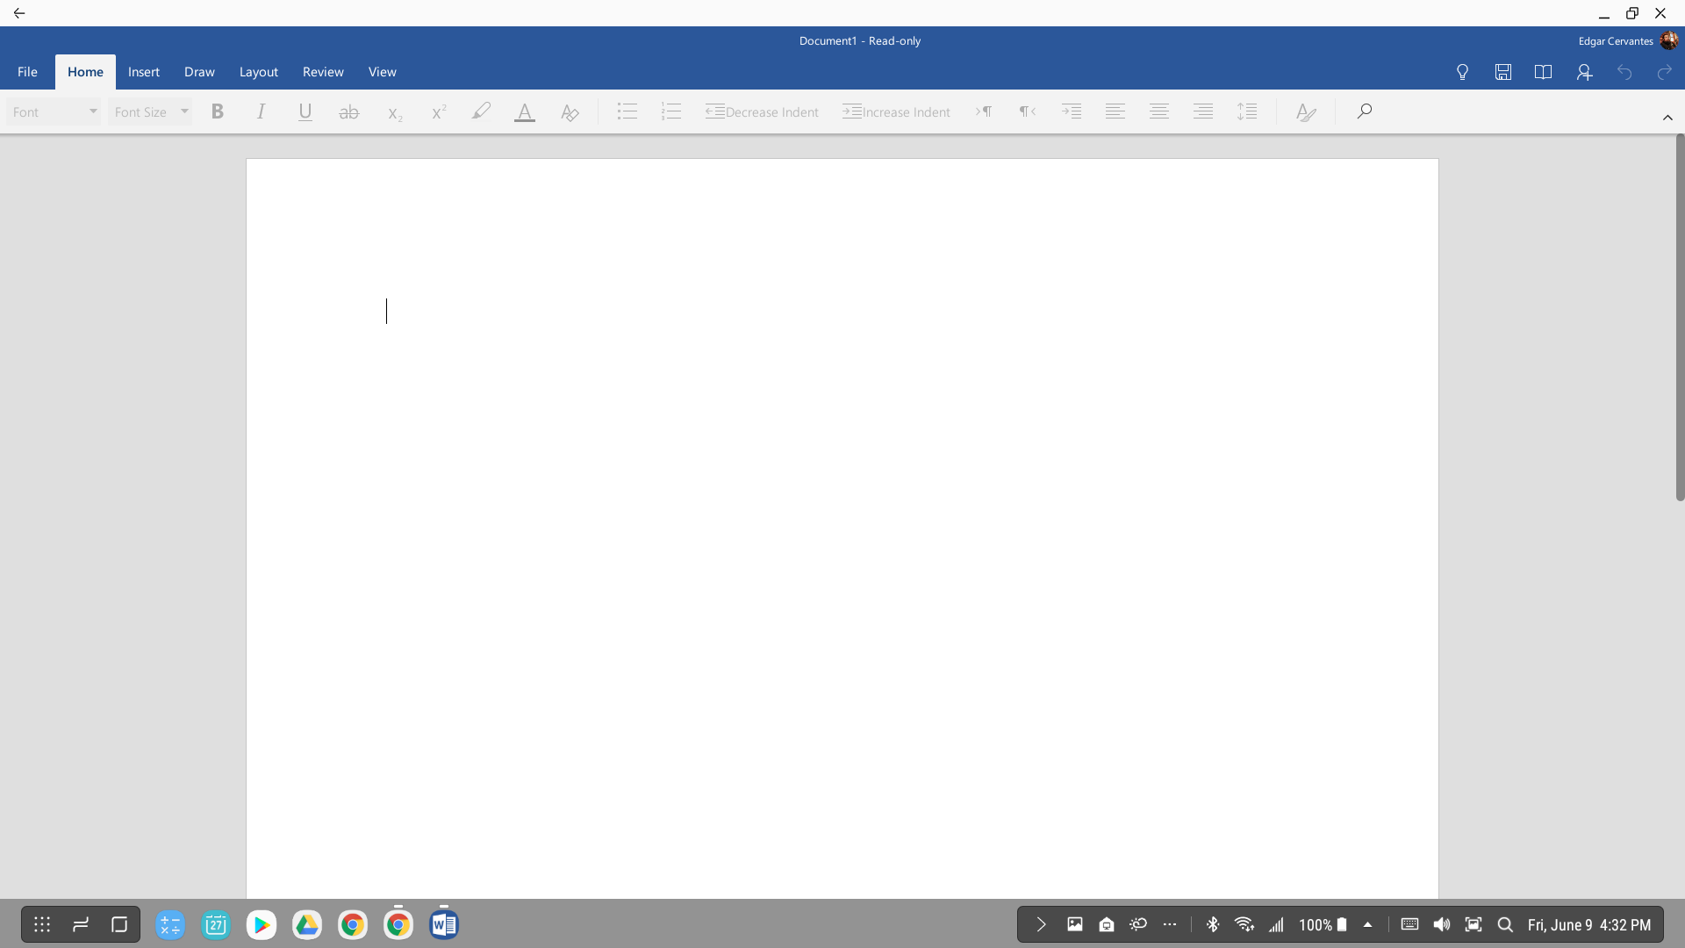Screen dimensions: 1685x948
Task: Open Google Drive from the taskbar
Action: tap(306, 924)
